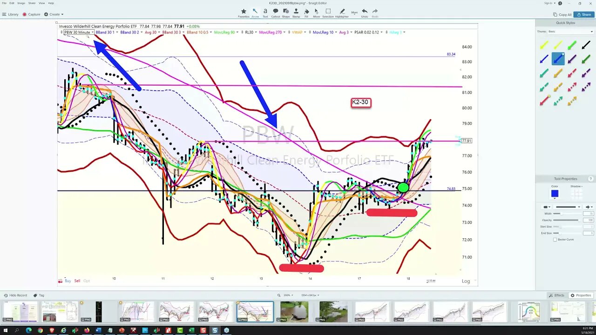
Task: Open the Help menu
Action: pos(51,3)
